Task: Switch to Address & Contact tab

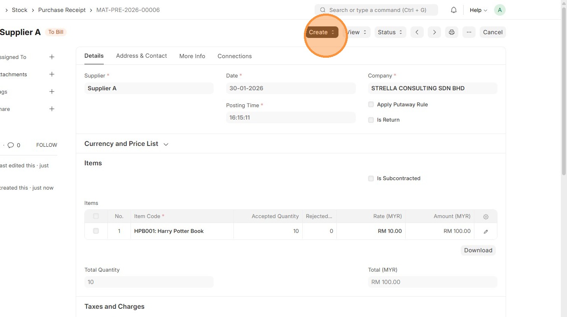Action: (x=141, y=56)
